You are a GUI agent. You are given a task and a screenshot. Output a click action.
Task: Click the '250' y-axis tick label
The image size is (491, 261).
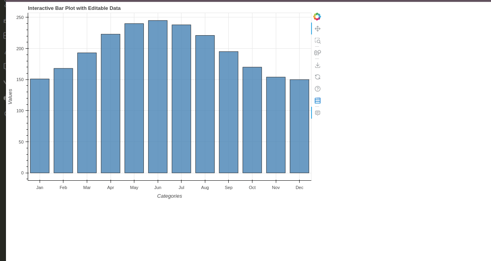(20, 17)
